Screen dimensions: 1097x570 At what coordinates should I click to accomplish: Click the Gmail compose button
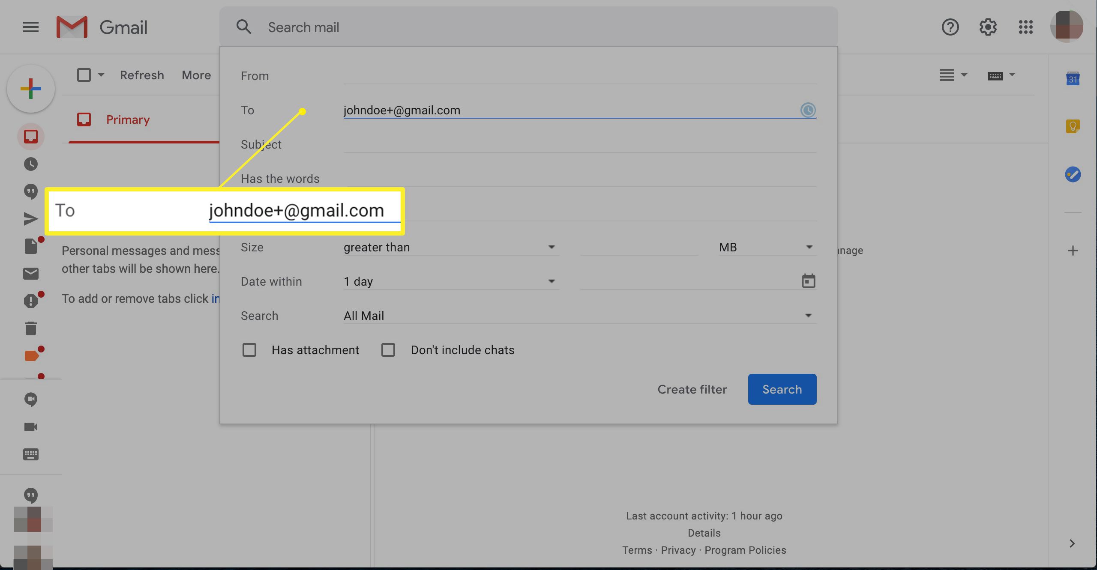30,89
